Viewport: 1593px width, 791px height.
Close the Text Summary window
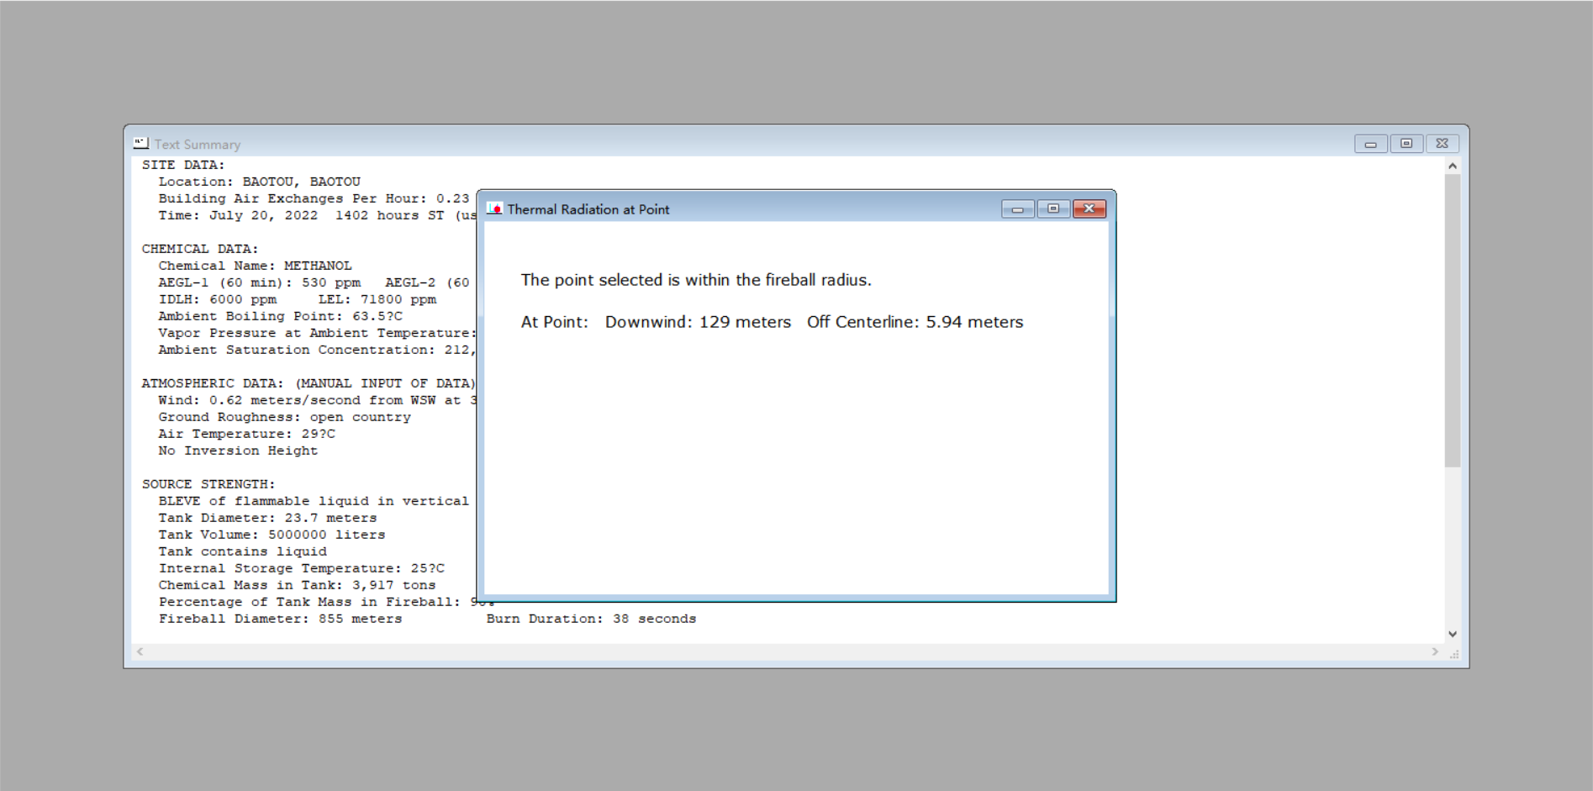tap(1442, 144)
